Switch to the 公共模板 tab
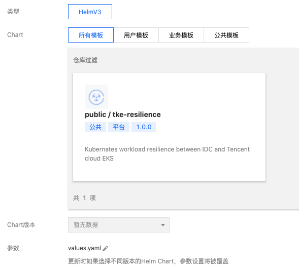The width and height of the screenshot is (299, 270). pyautogui.click(x=226, y=35)
